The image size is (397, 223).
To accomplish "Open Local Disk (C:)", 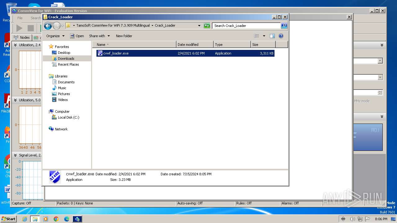I will (x=68, y=117).
